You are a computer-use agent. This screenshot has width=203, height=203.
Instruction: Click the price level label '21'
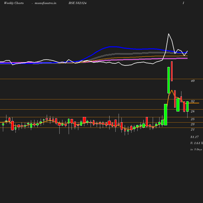[x=192, y=130]
